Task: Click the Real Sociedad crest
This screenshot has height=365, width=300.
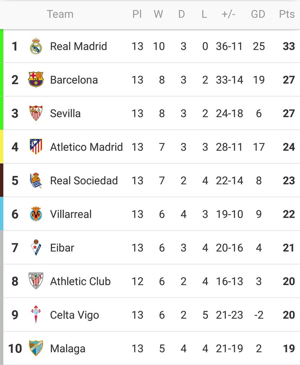Action: click(36, 180)
